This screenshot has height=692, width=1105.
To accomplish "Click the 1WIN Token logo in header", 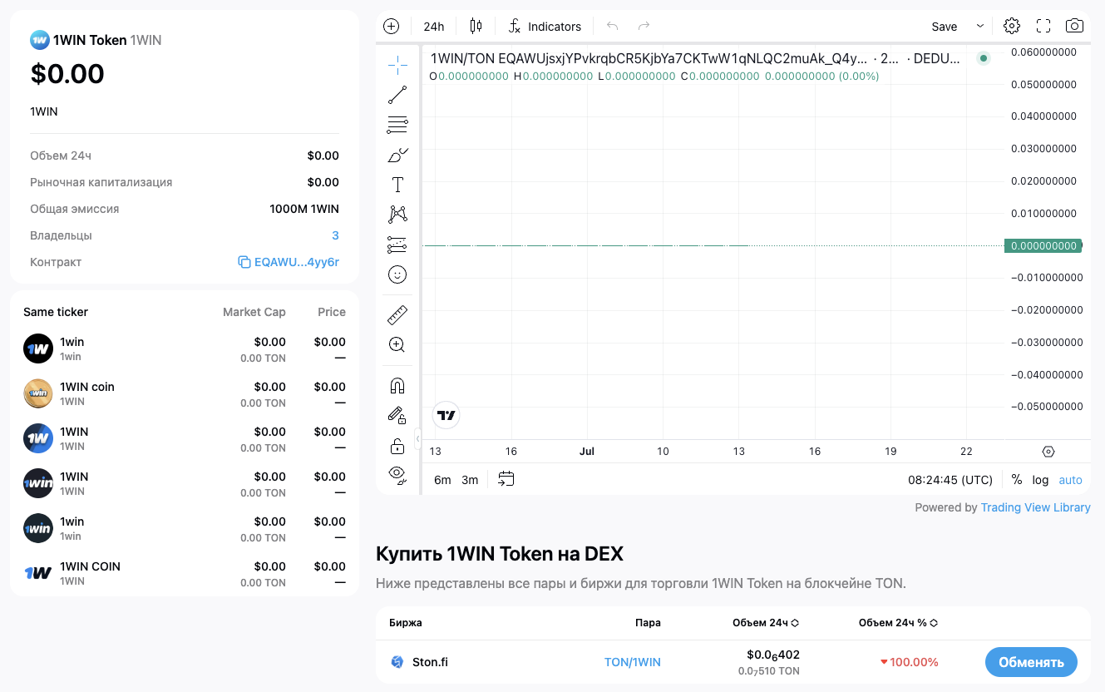I will 40,40.
